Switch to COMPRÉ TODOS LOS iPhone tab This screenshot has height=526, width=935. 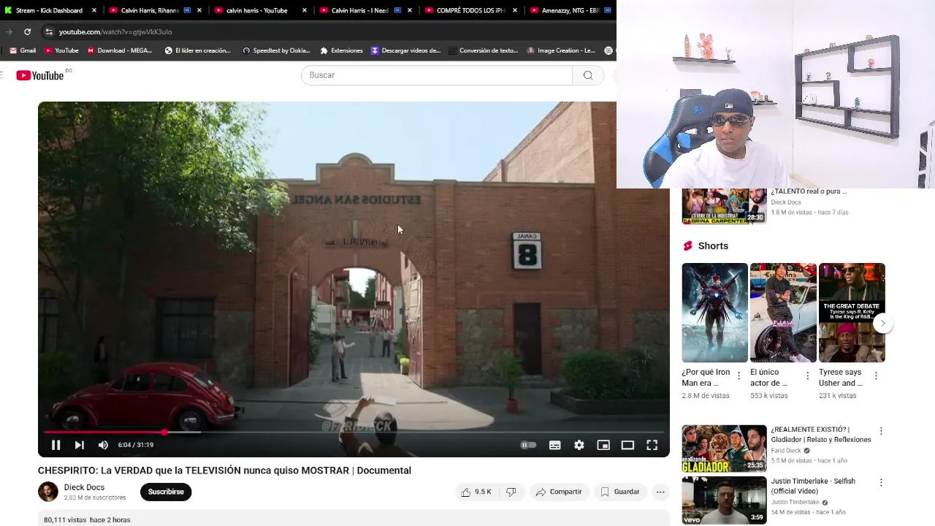point(470,10)
